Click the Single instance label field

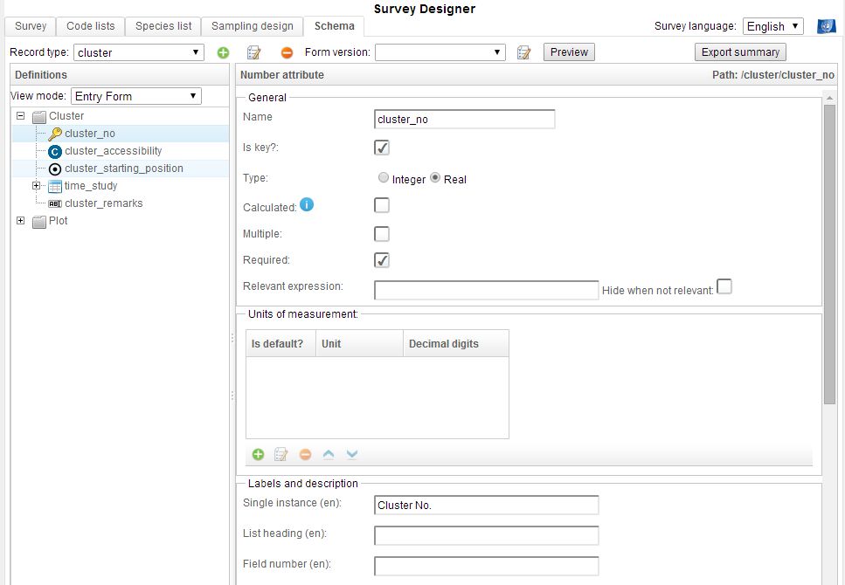[x=487, y=506]
